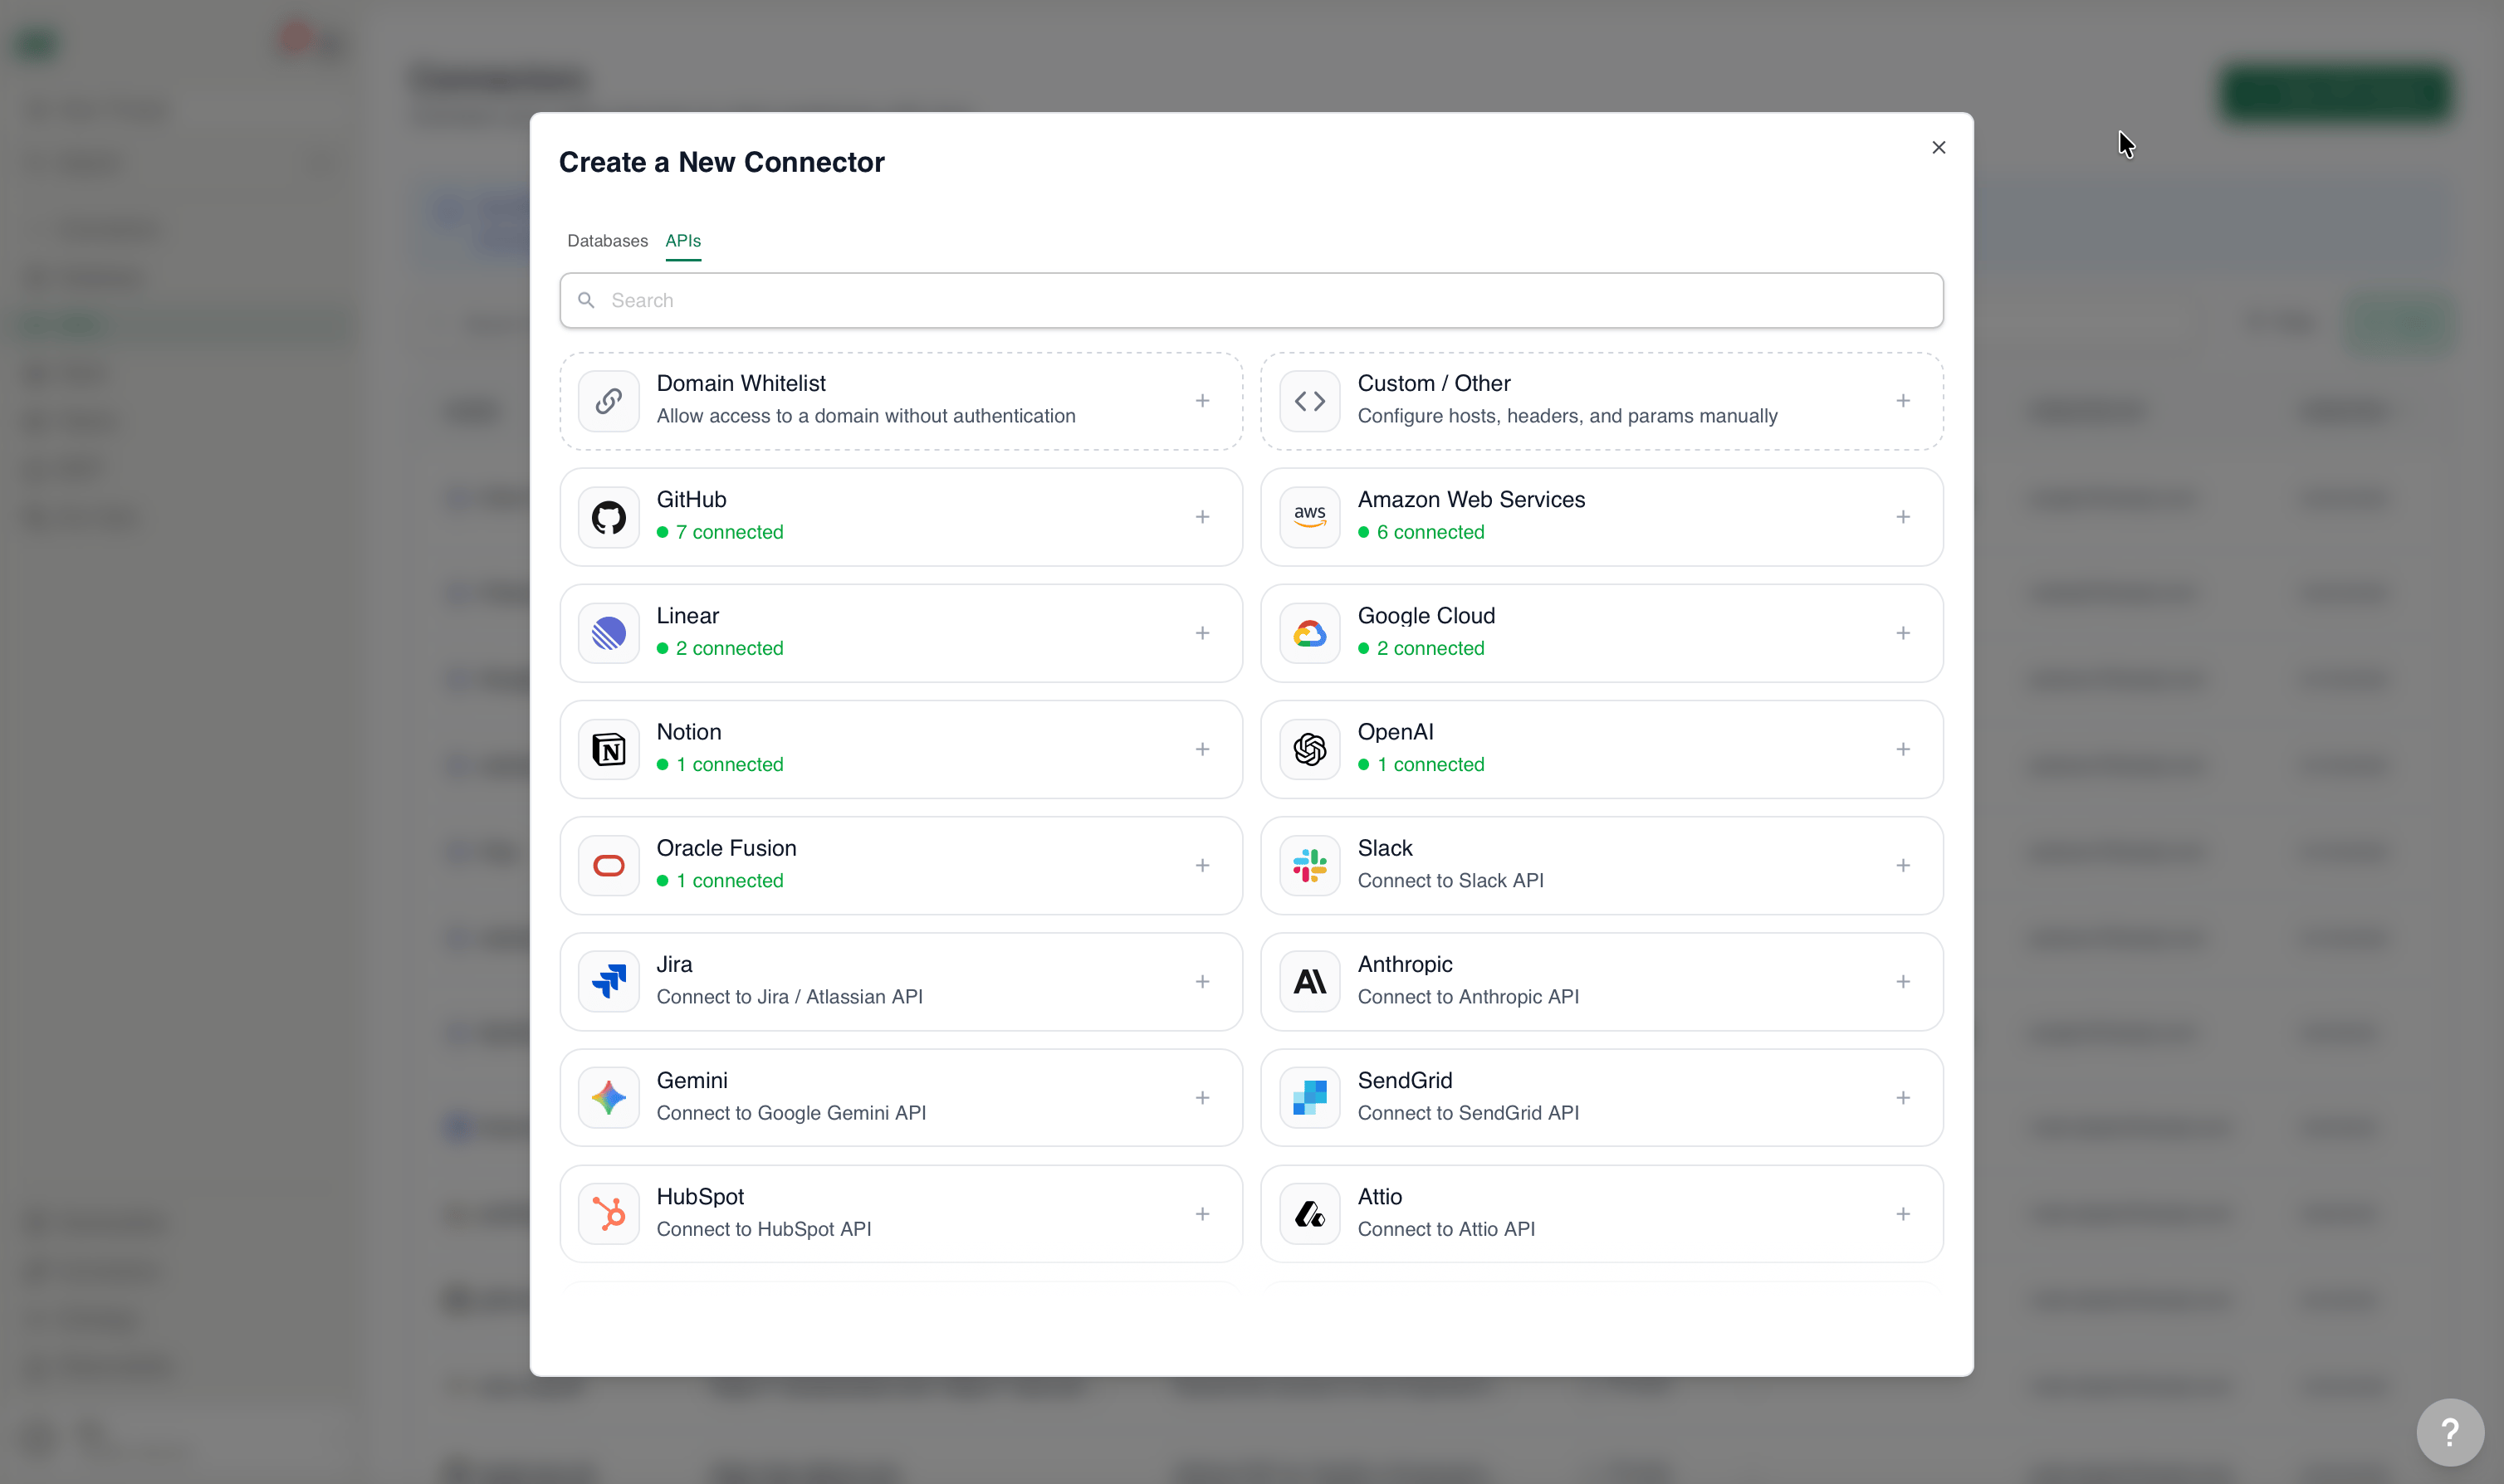Click Google Cloud's '2 connected' status
This screenshot has height=1484, width=2504.
(1421, 648)
